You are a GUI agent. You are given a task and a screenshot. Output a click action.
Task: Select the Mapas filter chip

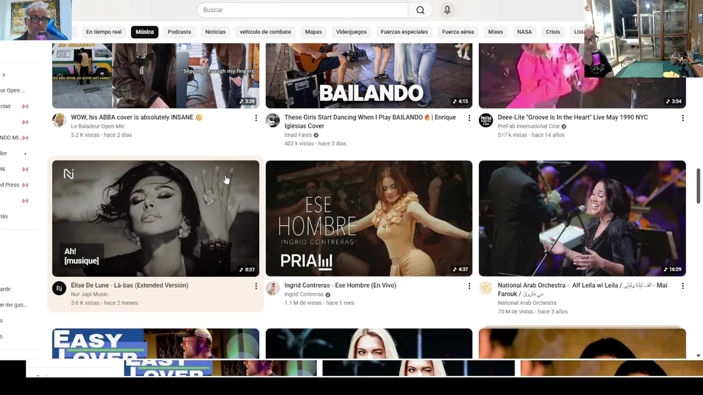pos(314,32)
